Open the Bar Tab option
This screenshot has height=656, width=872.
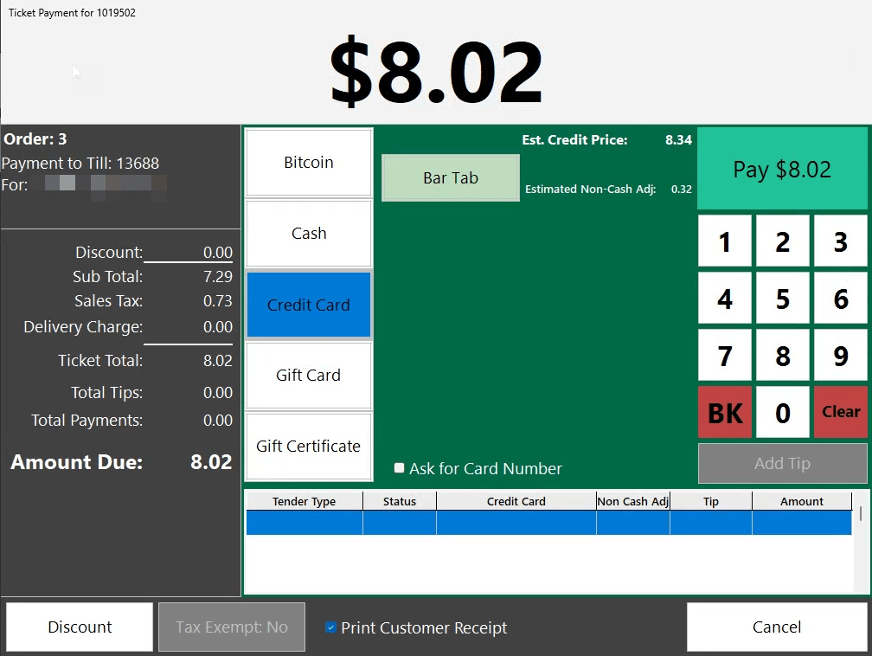[450, 177]
